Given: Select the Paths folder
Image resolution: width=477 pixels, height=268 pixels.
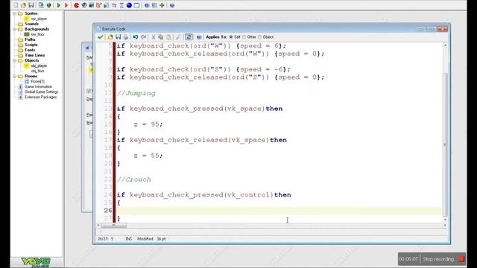Looking at the screenshot, I should tap(30, 39).
